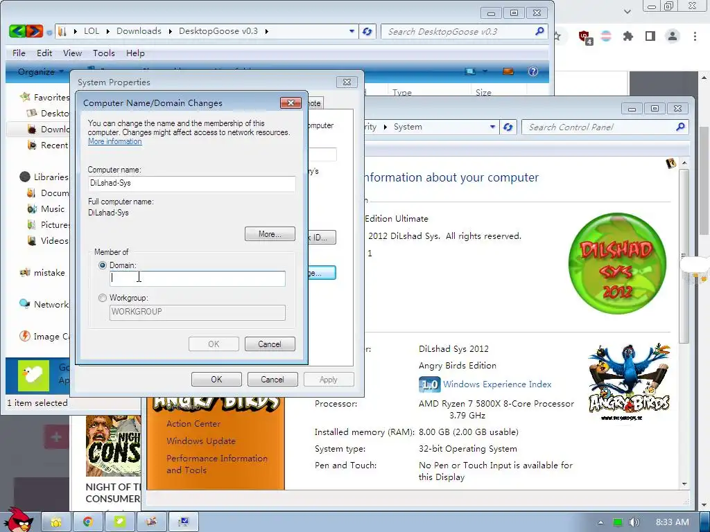The image size is (710, 532).
Task: Open the More information link
Action: point(114,141)
